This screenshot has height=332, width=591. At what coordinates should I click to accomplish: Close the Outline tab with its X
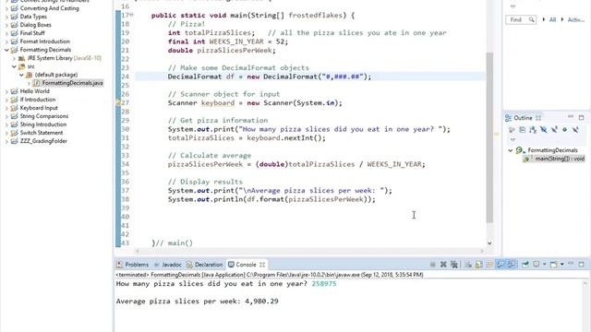[538, 118]
